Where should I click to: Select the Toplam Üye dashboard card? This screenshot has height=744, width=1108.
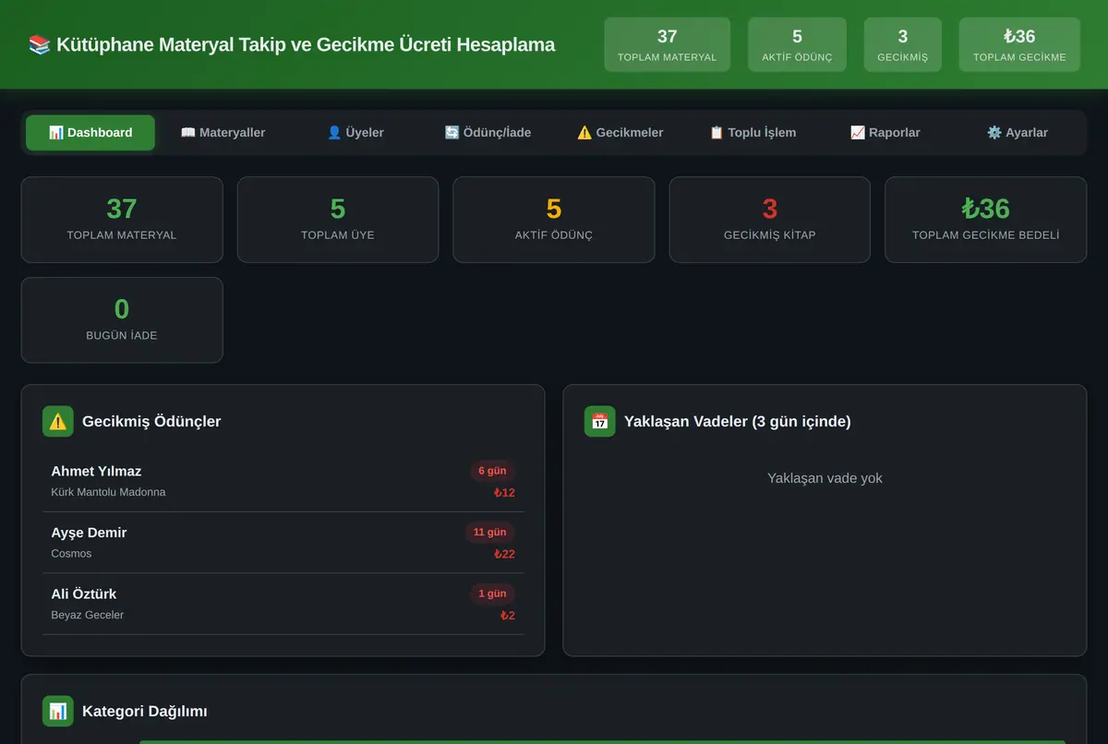click(338, 220)
